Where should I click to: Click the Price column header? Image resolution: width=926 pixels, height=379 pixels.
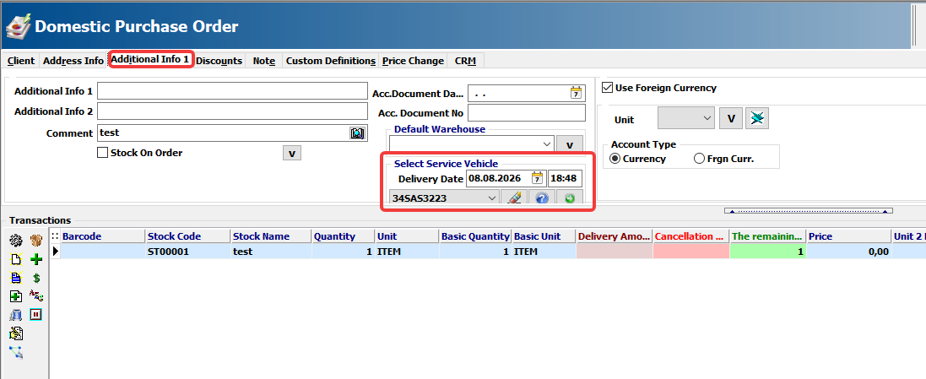pos(848,236)
